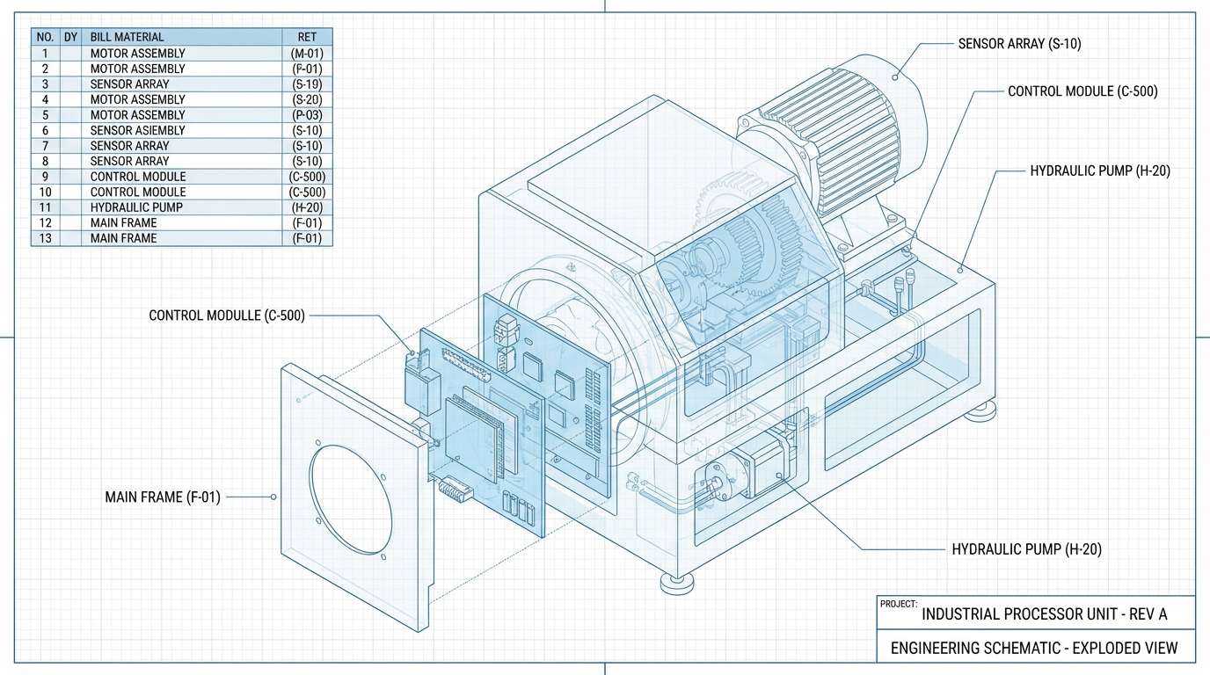This screenshot has width=1210, height=675.
Task: Click the S-19 reference cell in row 3
Action: 307,84
